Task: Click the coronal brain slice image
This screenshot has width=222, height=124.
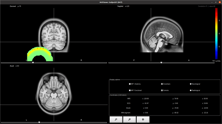Action: click(54, 35)
